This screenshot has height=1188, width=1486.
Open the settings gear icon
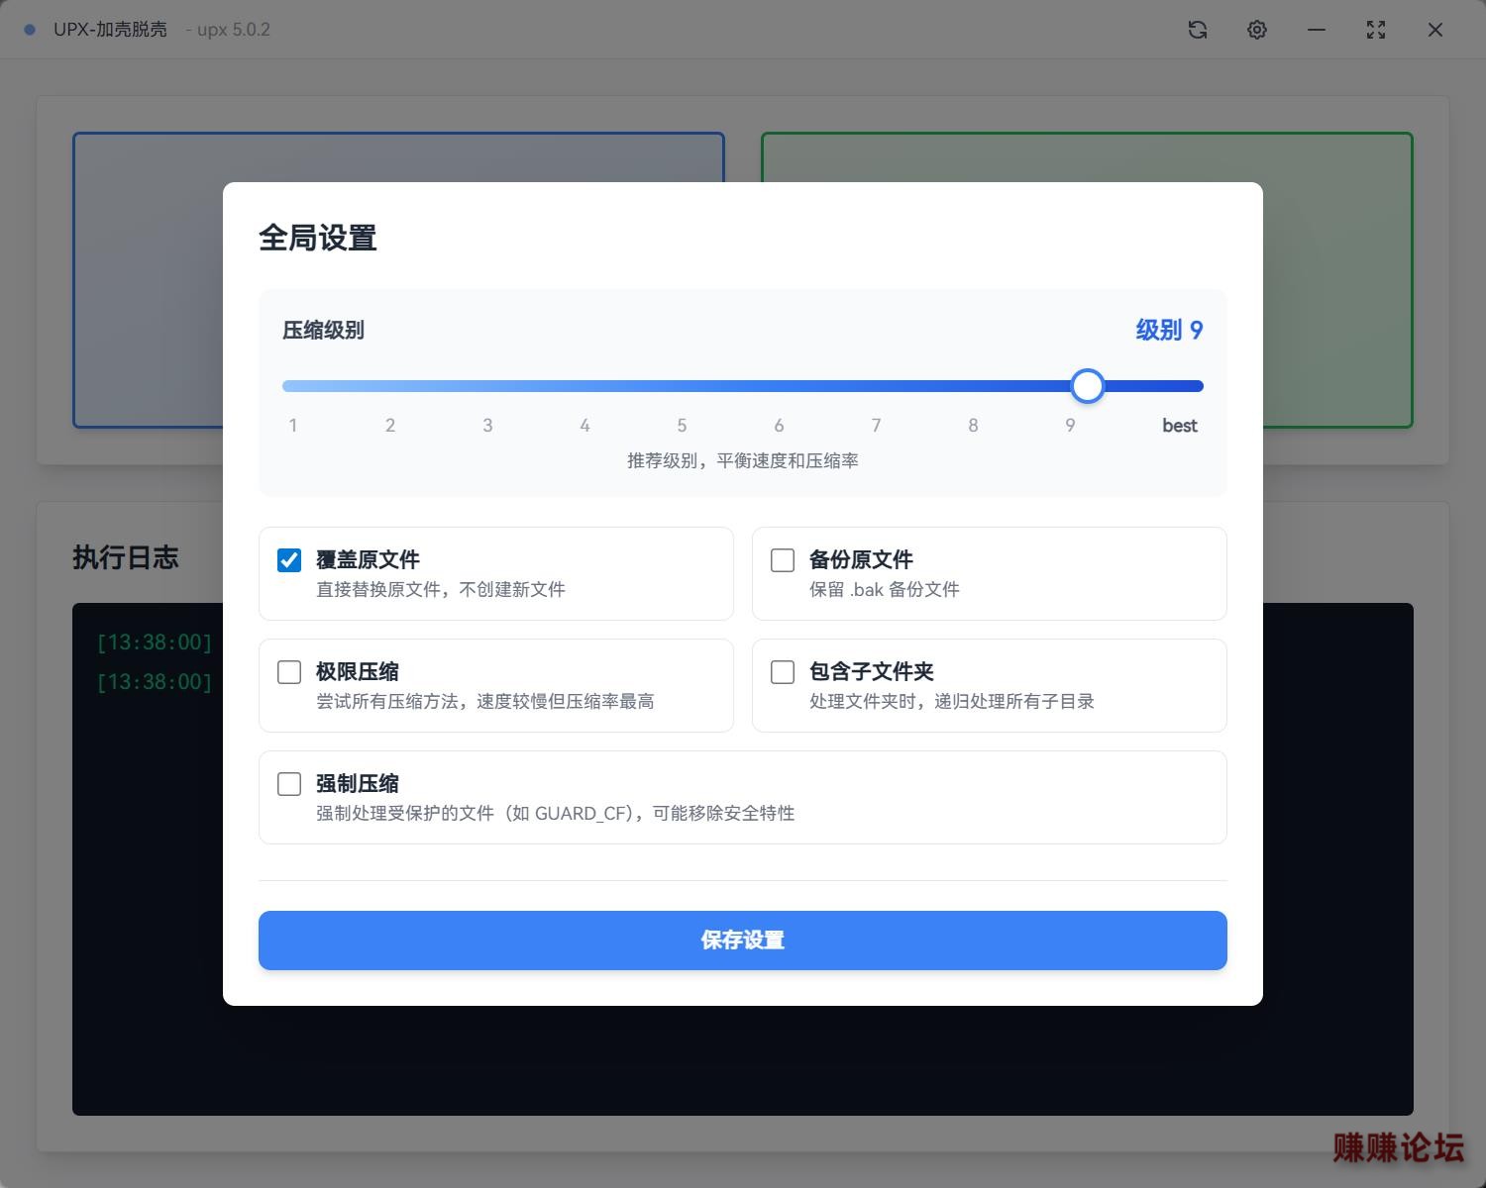tap(1257, 30)
